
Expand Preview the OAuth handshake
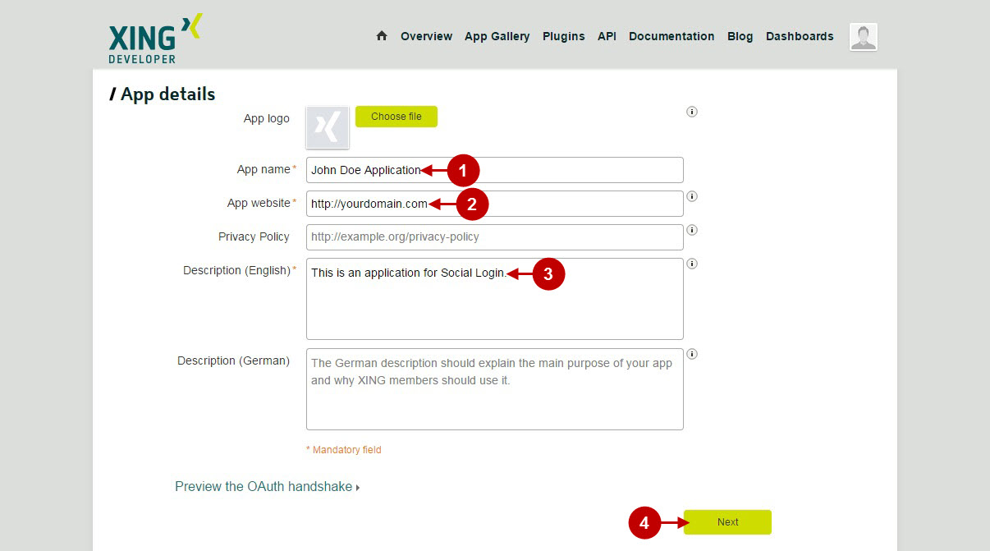pos(268,487)
